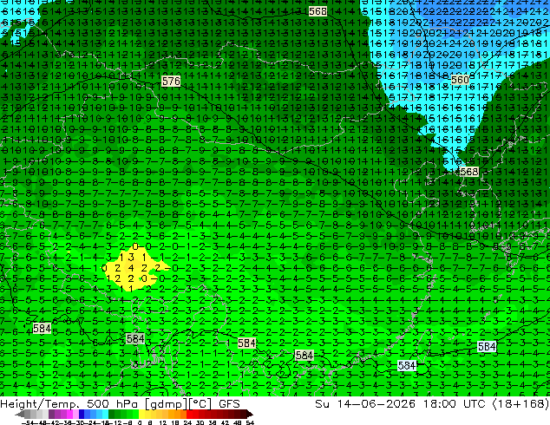Click the yellow warm area on map
This screenshot has width=550, height=425.
(x=134, y=267)
